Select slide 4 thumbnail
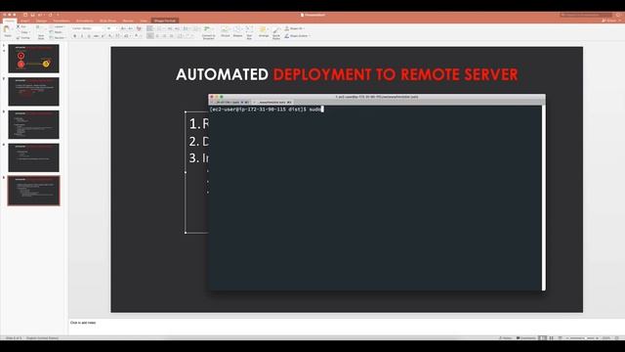 [33, 157]
